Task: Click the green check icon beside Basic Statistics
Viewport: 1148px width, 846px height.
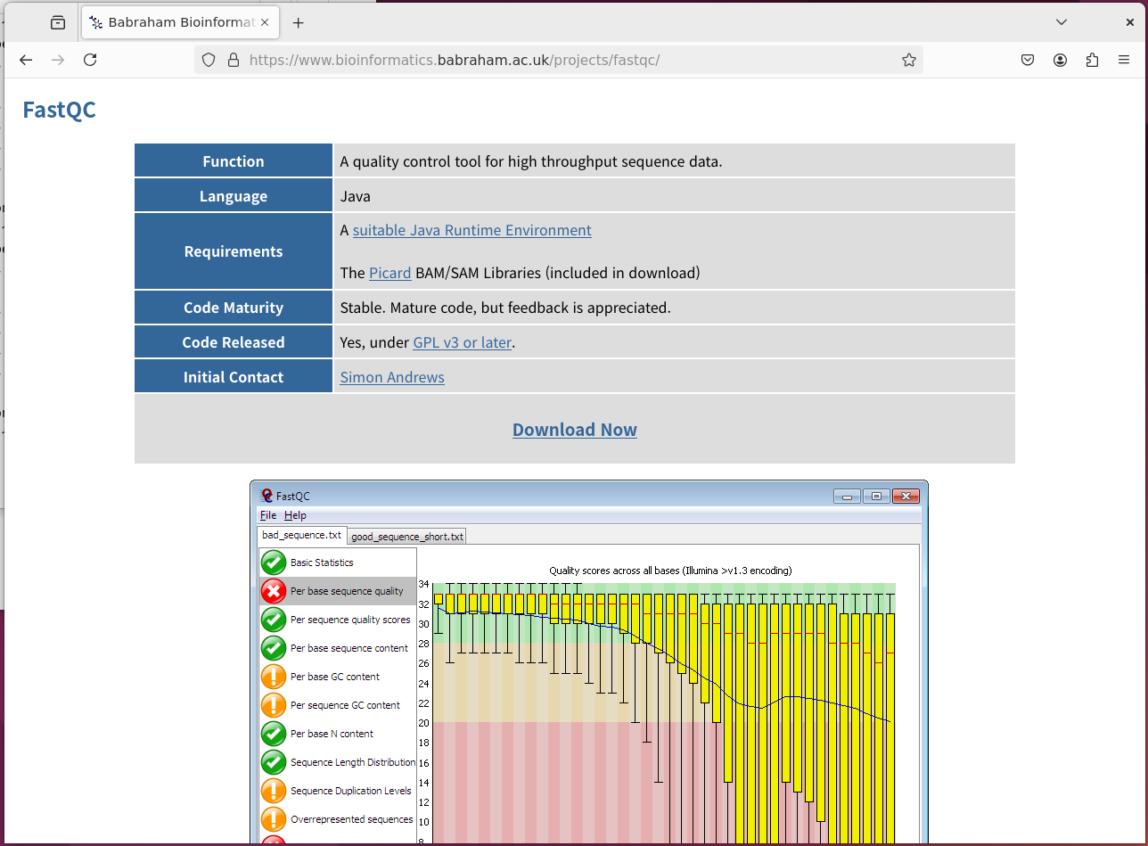Action: 274,563
